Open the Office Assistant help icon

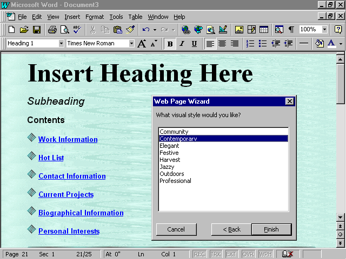338,29
